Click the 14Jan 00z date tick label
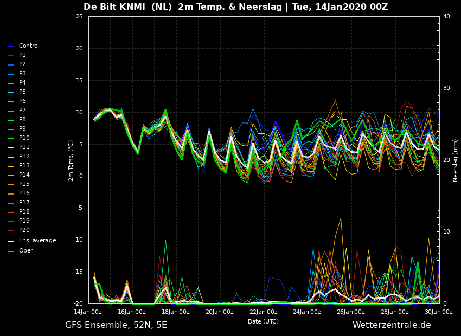The height and width of the screenshot is (336, 461). (88, 312)
